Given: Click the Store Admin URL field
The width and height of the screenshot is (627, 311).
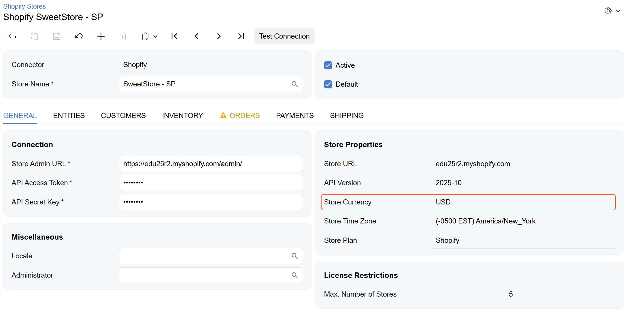Looking at the screenshot, I should [211, 164].
